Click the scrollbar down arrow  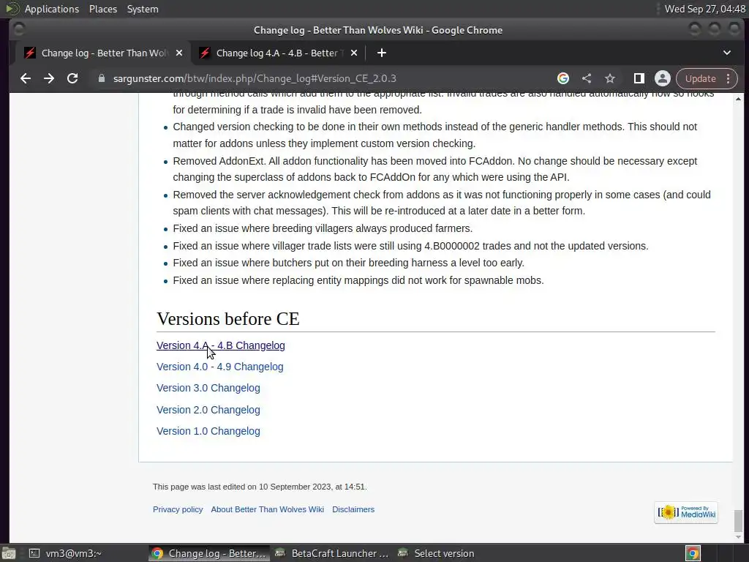pos(739,536)
